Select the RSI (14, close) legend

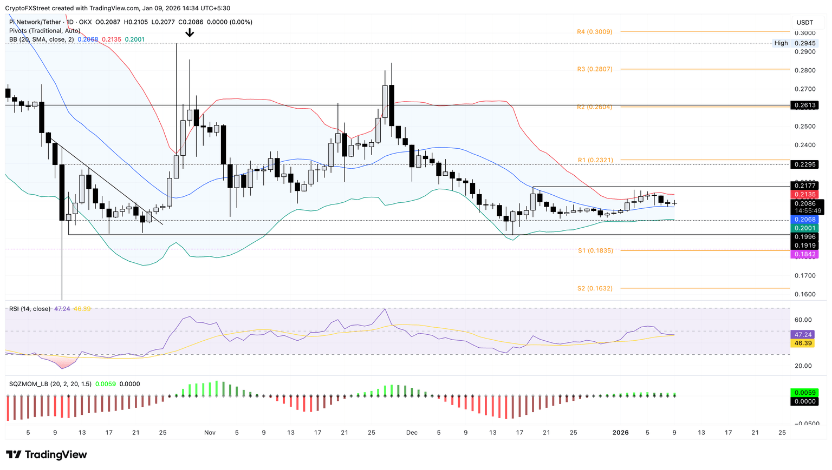tap(30, 309)
